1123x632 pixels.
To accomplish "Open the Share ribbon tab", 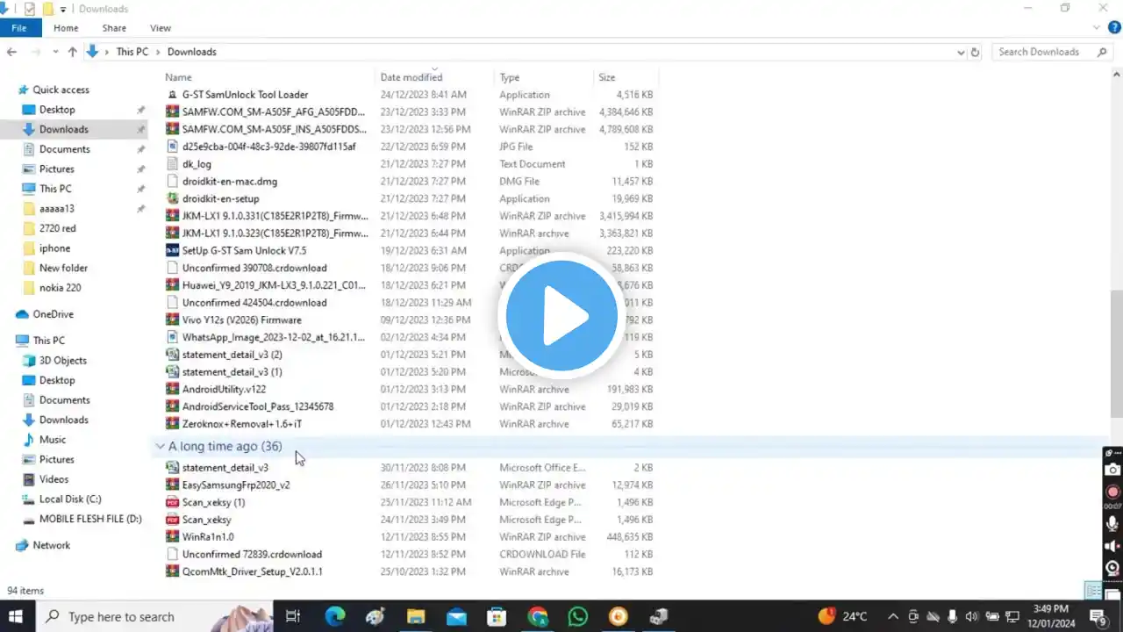I will click(114, 28).
